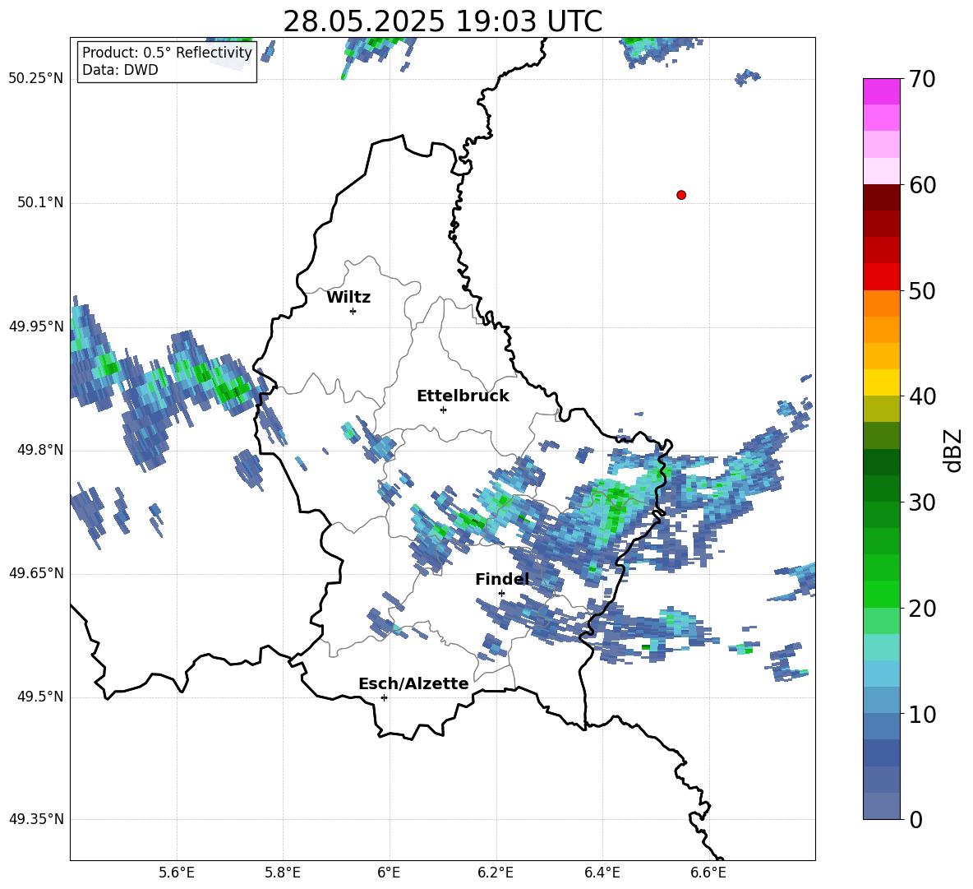Click the dBZ colorbar label

pyautogui.click(x=954, y=450)
